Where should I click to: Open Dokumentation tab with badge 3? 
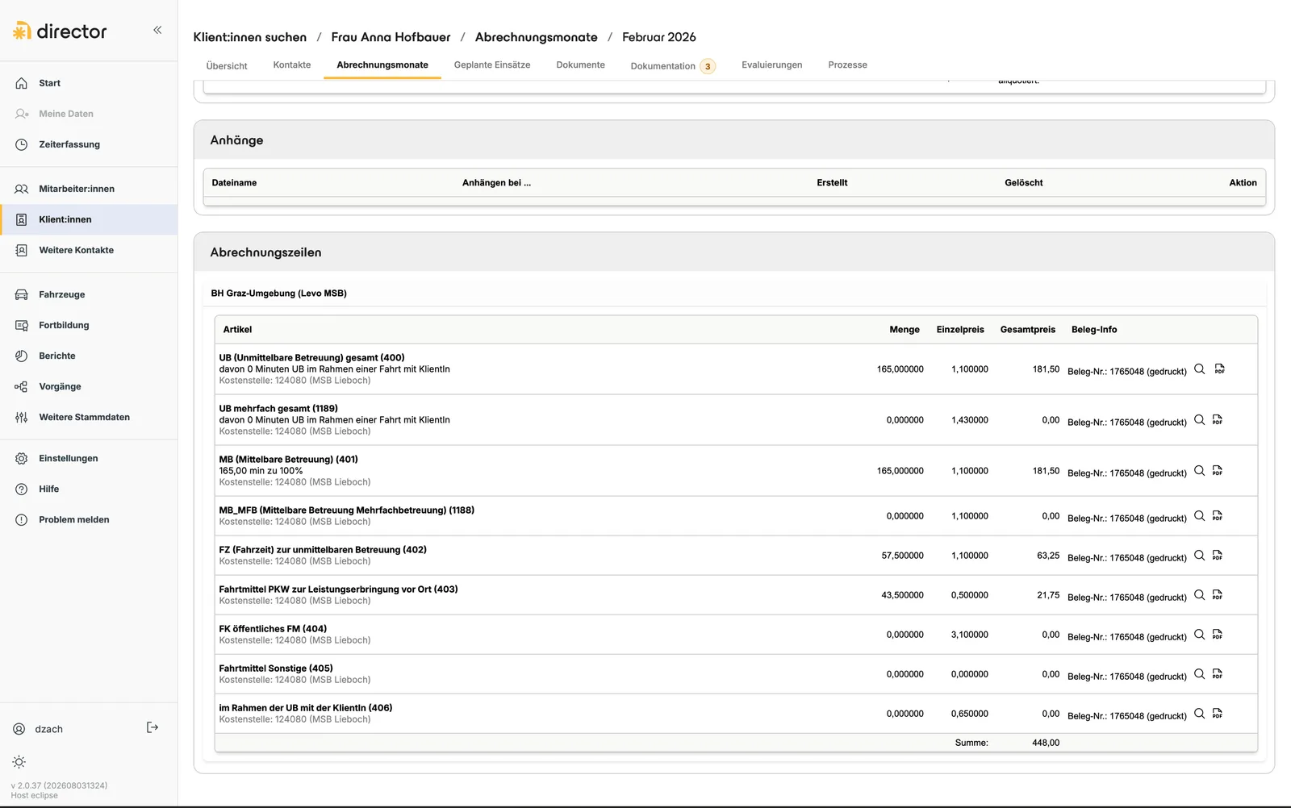click(x=672, y=66)
